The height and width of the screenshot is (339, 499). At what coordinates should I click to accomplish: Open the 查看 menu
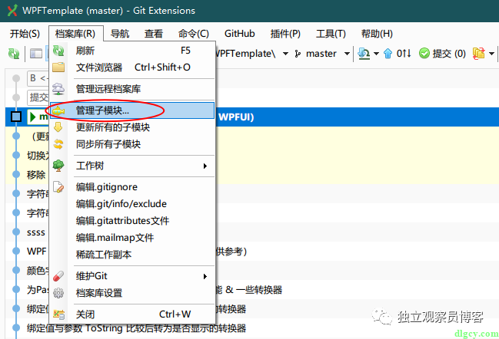(154, 34)
